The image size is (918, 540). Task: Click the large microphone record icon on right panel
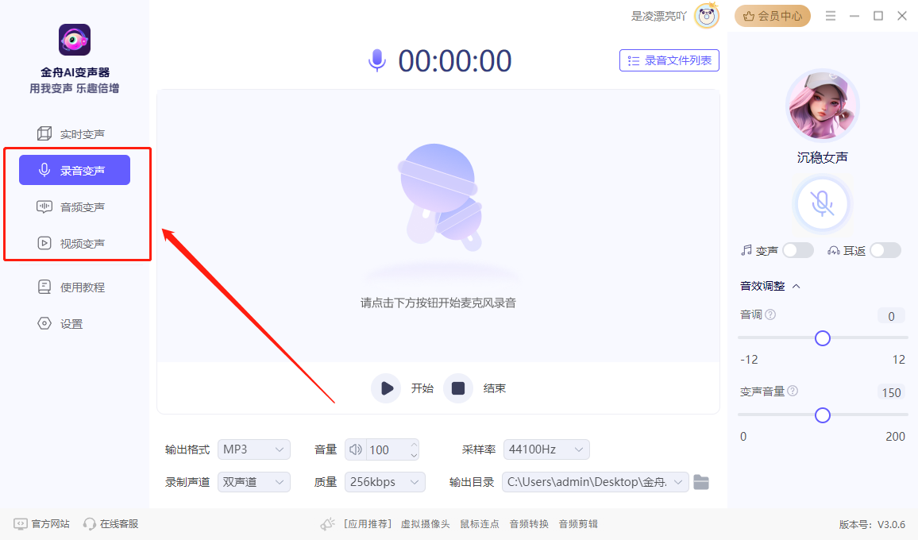pos(823,203)
